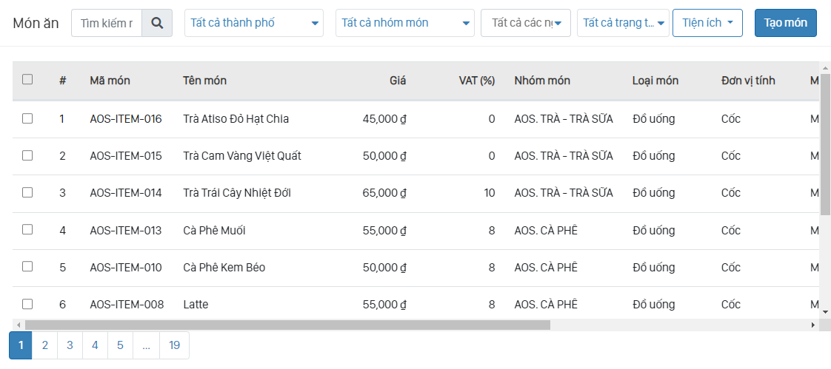
Task: Open the Tiện ích dropdown menu
Action: click(x=707, y=23)
